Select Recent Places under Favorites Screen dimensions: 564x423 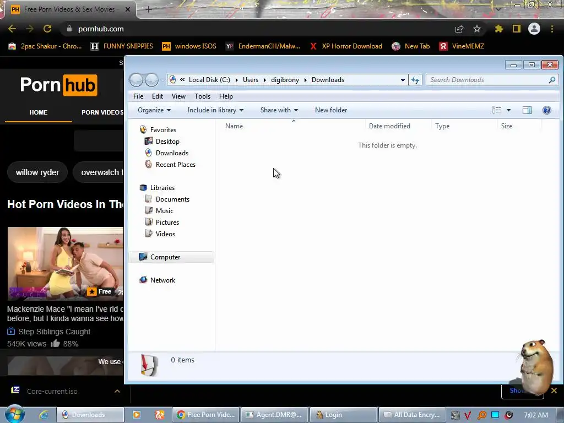pos(176,164)
